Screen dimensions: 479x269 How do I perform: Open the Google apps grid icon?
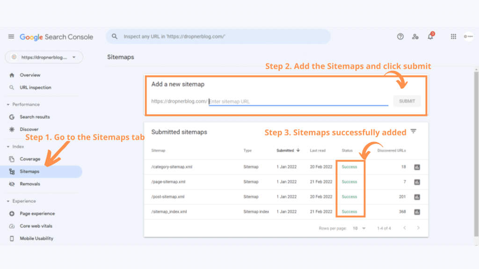pos(453,36)
